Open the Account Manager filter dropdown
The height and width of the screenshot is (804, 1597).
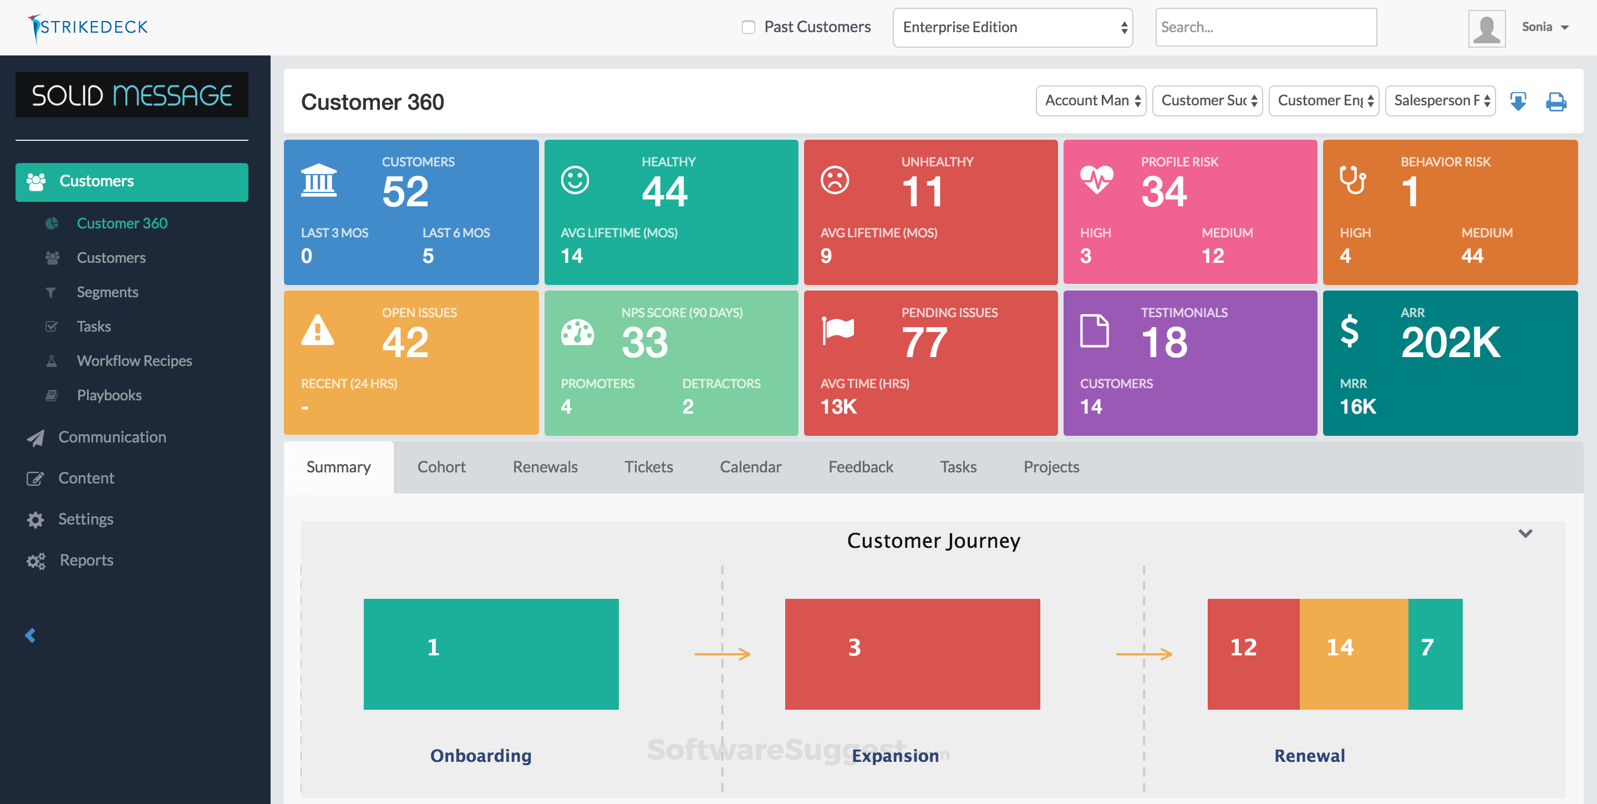(1091, 100)
